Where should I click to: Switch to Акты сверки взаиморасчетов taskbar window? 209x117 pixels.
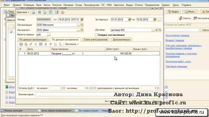coord(56,110)
